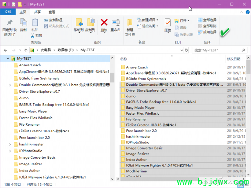This screenshot has width=251, height=188.
Task: Click the quick access New folder icon
Action: pyautogui.click(x=20, y=4)
